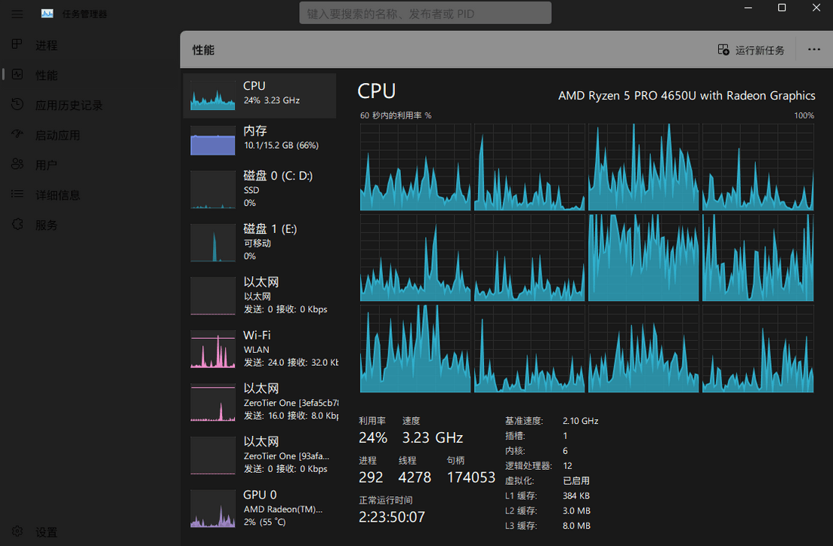
Task: Open the Services puzzle icon
Action: (x=17, y=225)
